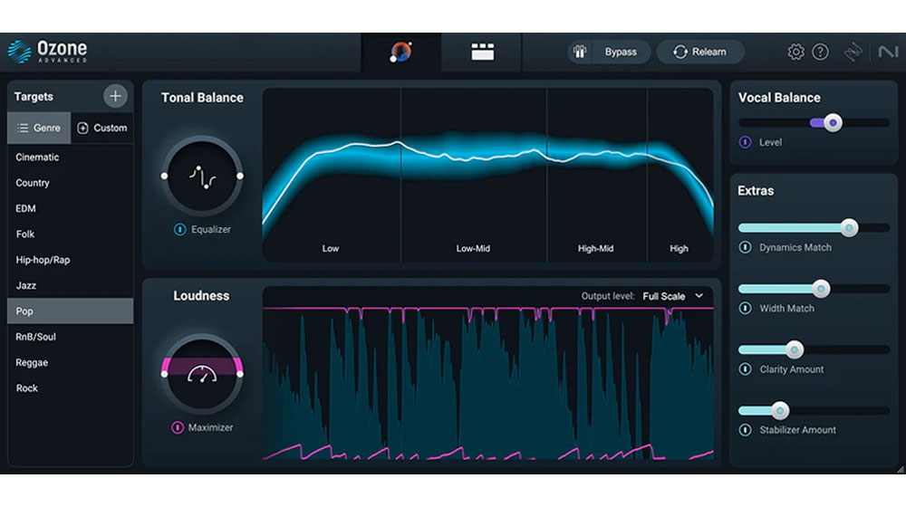Click the Ozone Advanced logo

(x=47, y=52)
